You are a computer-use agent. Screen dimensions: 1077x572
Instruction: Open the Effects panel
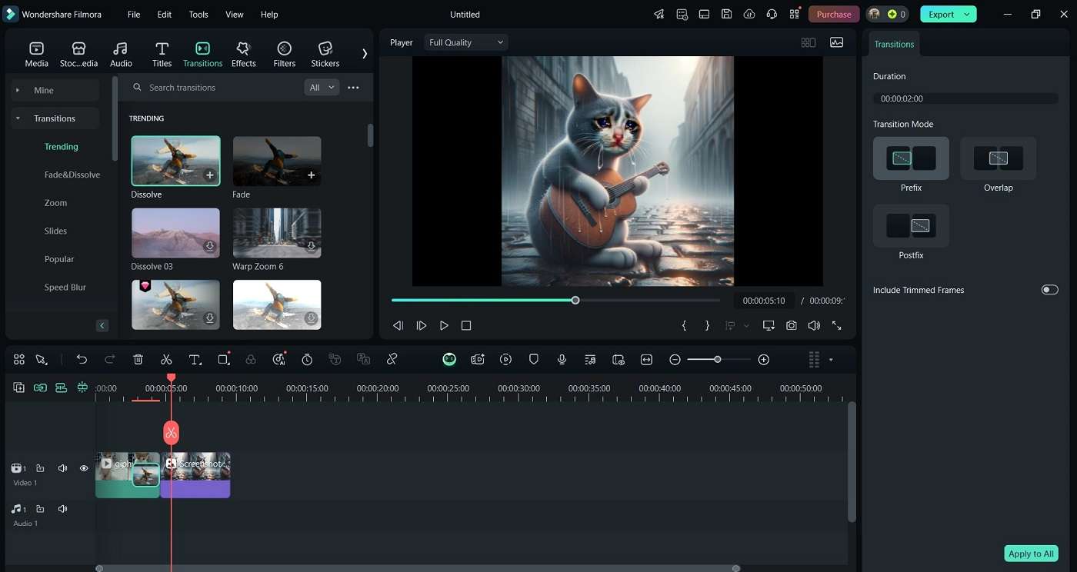tap(243, 55)
